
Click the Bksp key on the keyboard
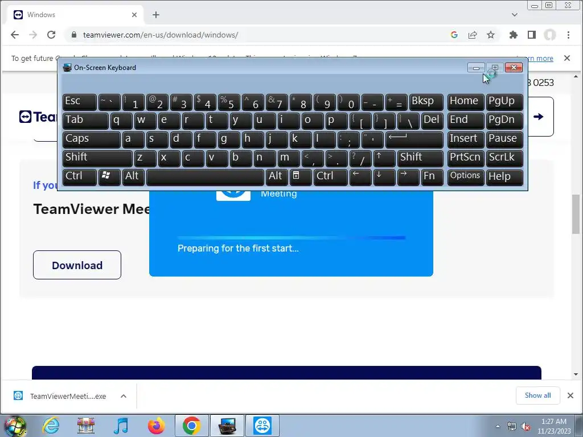coord(426,102)
